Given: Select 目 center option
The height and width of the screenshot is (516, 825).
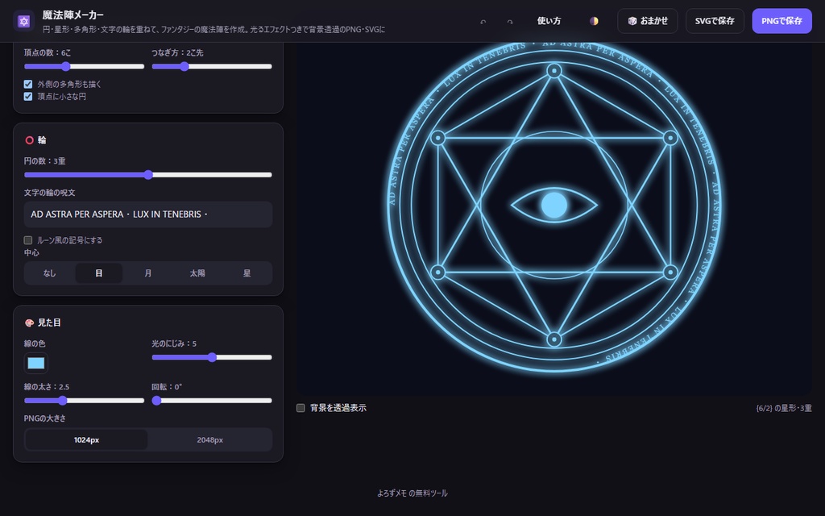Looking at the screenshot, I should [99, 273].
